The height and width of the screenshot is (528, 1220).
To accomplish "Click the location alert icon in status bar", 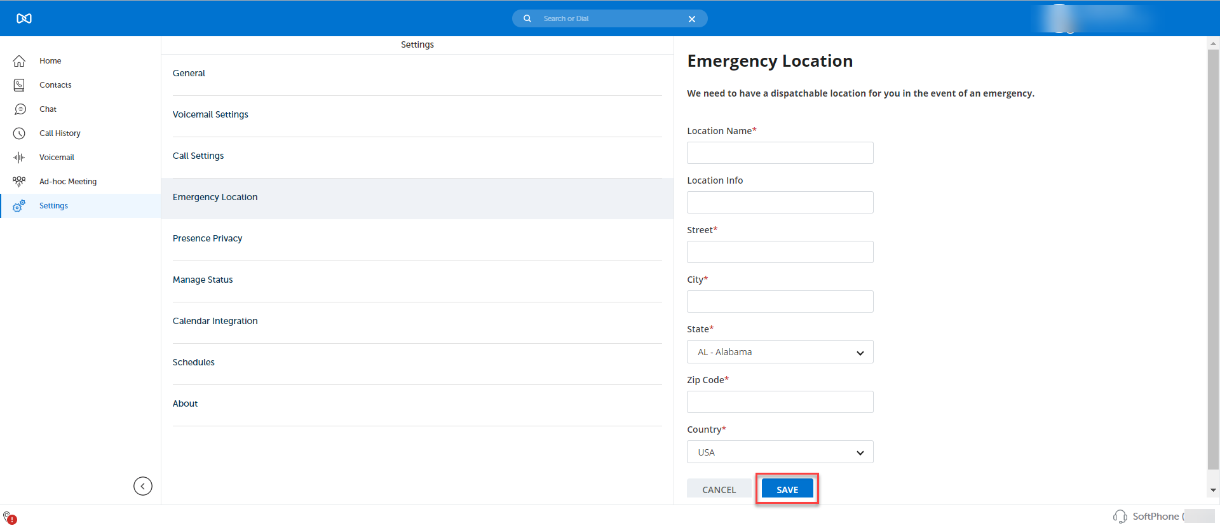I will pyautogui.click(x=10, y=518).
